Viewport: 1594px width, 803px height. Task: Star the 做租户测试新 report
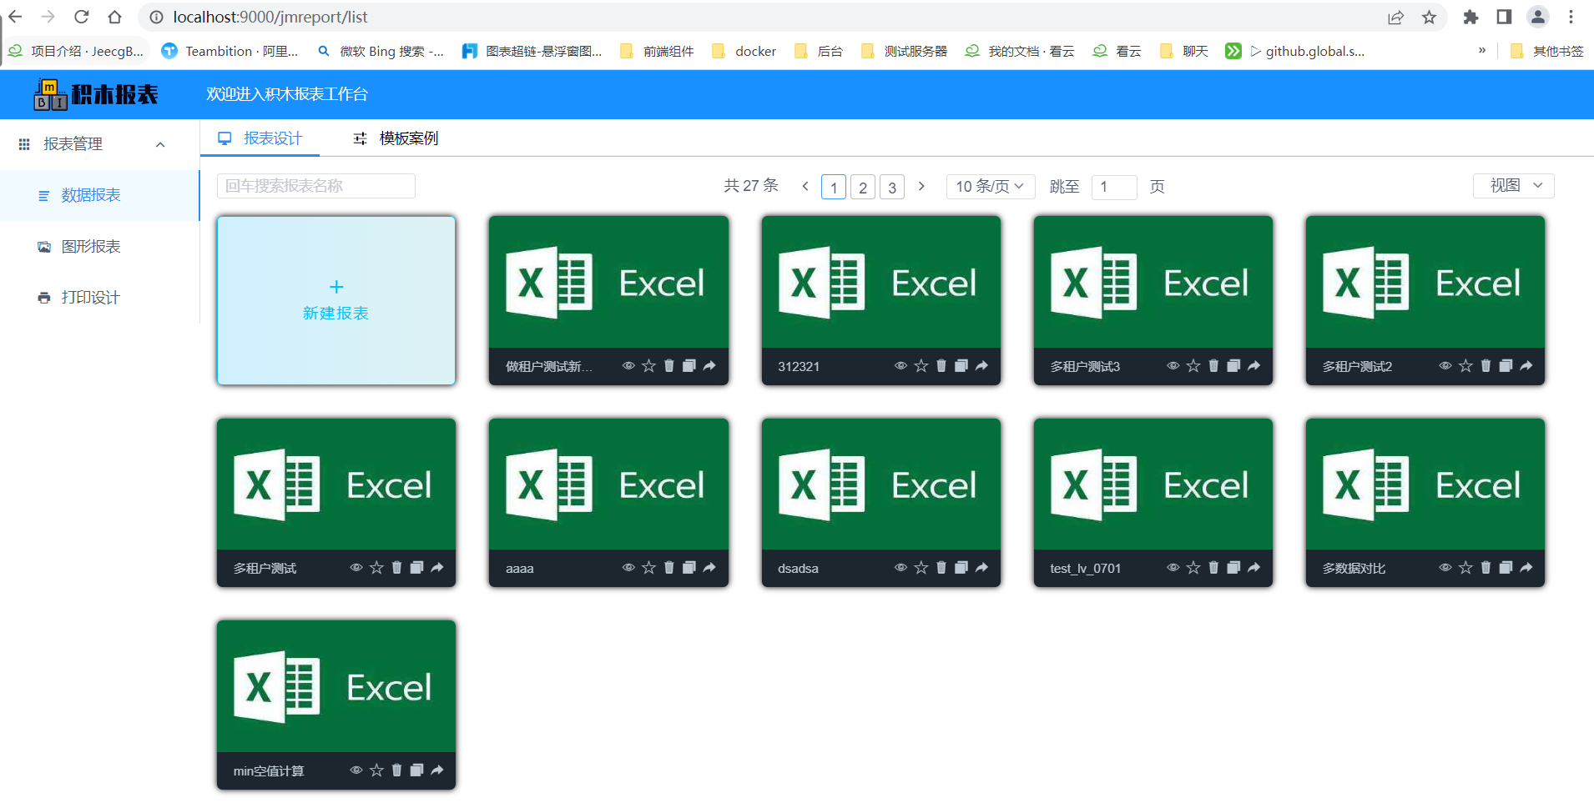click(x=648, y=366)
